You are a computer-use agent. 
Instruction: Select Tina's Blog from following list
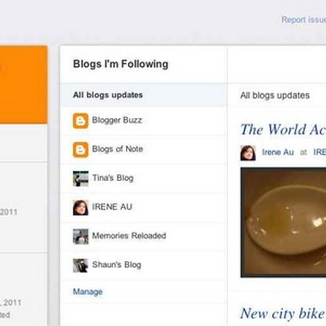[x=112, y=178]
